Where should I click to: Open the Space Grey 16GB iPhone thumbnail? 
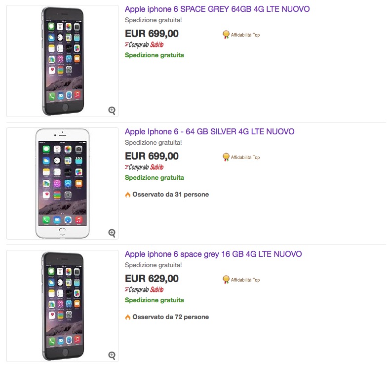[62, 306]
